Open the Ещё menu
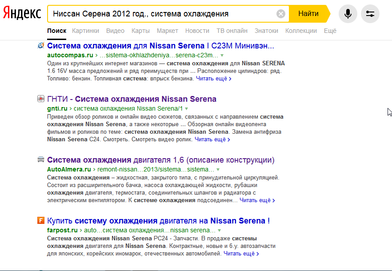The width and height of the screenshot is (392, 271). click(x=330, y=31)
